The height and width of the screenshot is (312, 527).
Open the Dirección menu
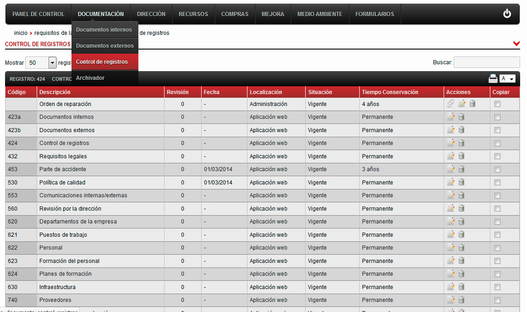coord(151,14)
